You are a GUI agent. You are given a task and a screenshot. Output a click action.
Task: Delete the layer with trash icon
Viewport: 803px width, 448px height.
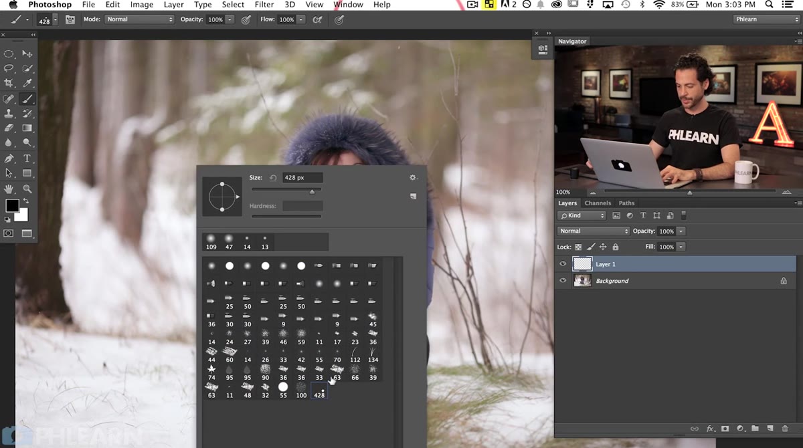[784, 429]
